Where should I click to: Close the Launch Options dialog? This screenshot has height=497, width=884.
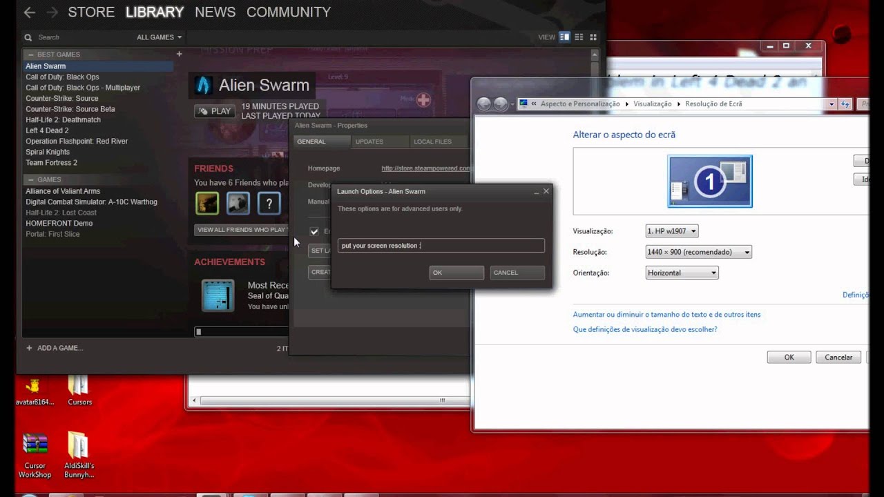[x=546, y=191]
